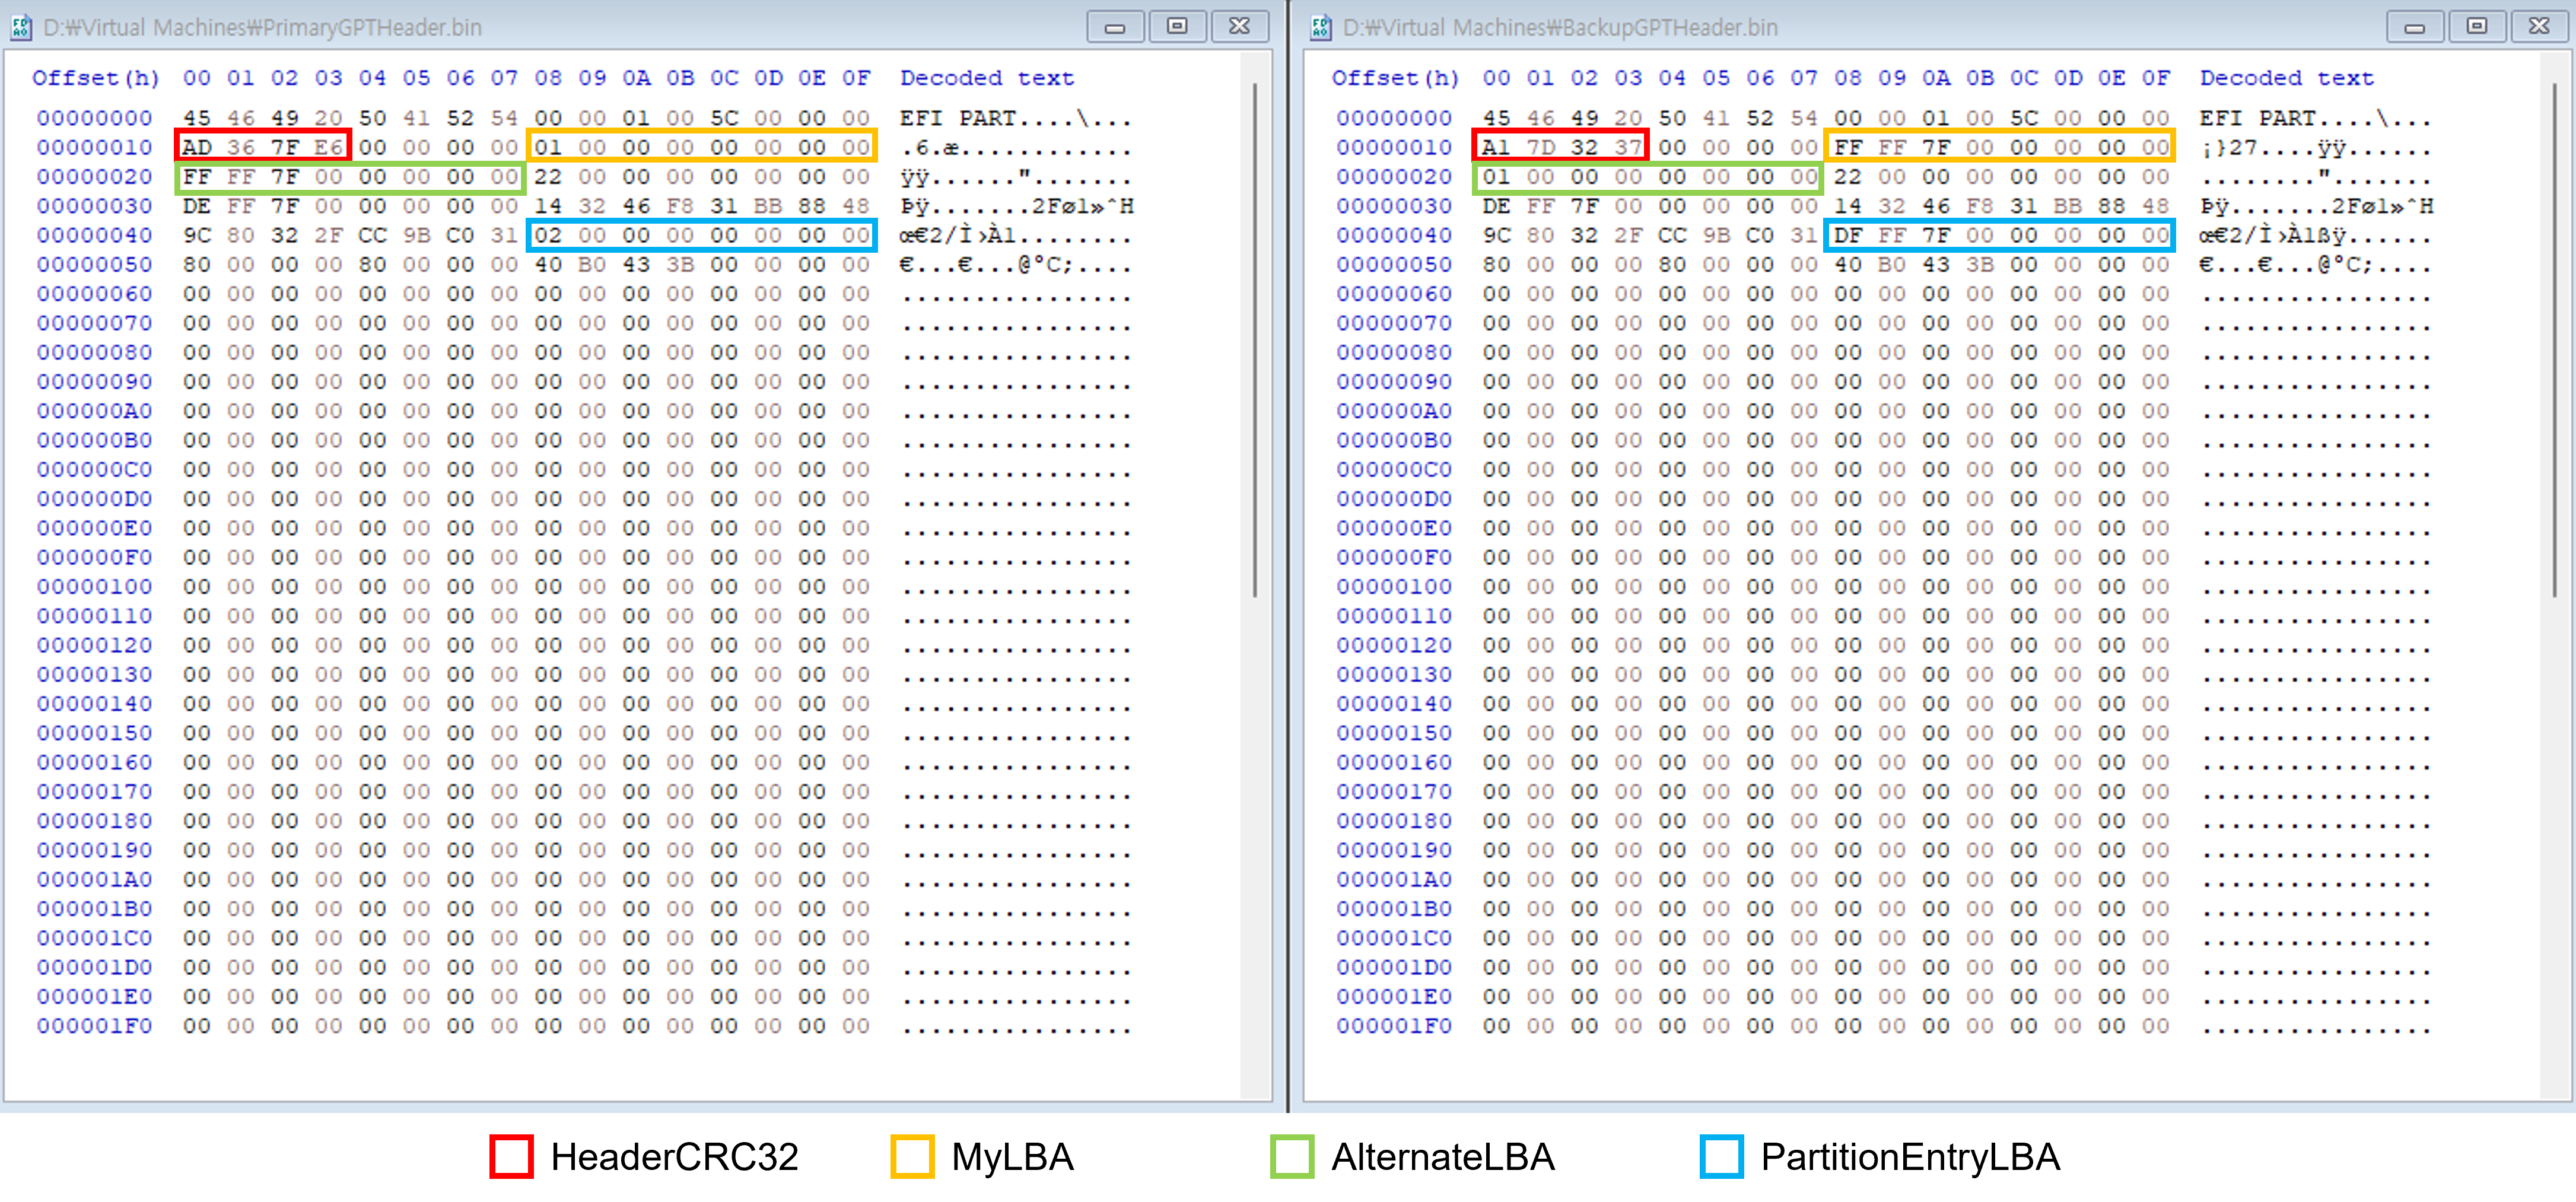Click "EFI PART" decoded text in Backup window
This screenshot has width=2576, height=1202.
[x=2257, y=118]
